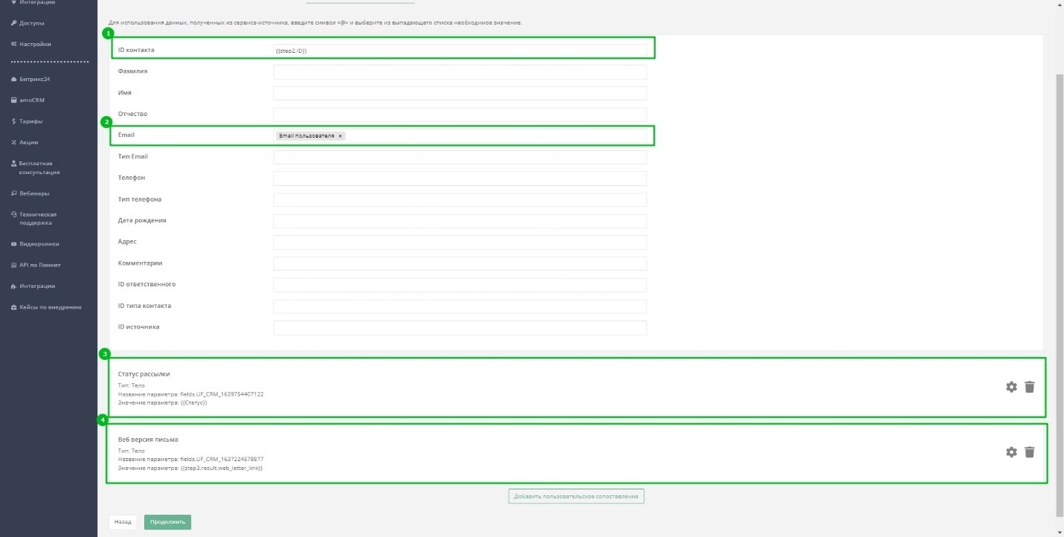Open the Тарифы sidebar item
1064x537 pixels.
pyautogui.click(x=30, y=120)
